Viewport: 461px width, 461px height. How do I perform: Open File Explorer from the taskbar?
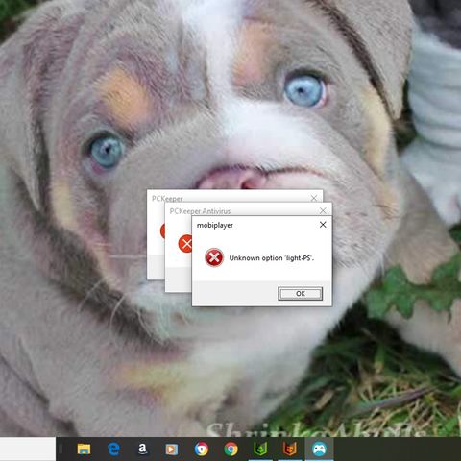(x=84, y=449)
